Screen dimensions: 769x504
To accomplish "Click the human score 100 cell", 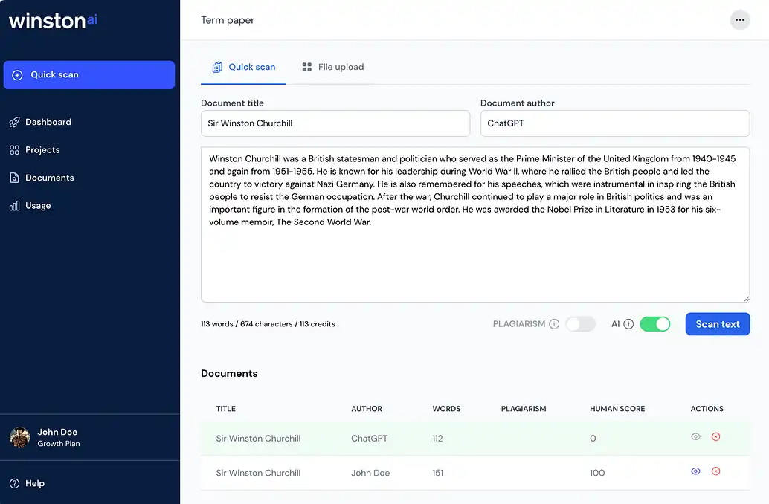I will pyautogui.click(x=597, y=473).
